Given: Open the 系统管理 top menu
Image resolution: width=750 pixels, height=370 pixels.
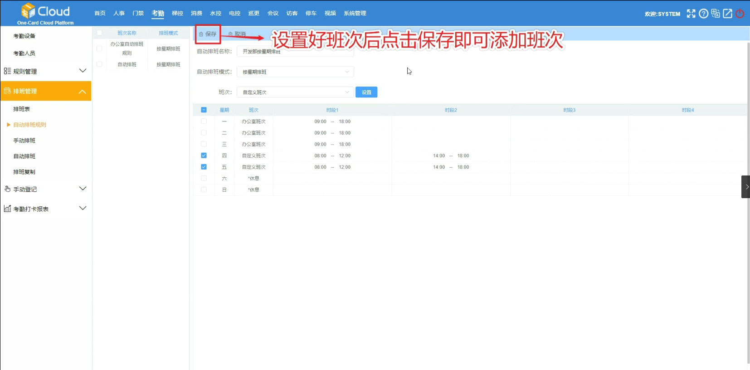Looking at the screenshot, I should pyautogui.click(x=355, y=13).
